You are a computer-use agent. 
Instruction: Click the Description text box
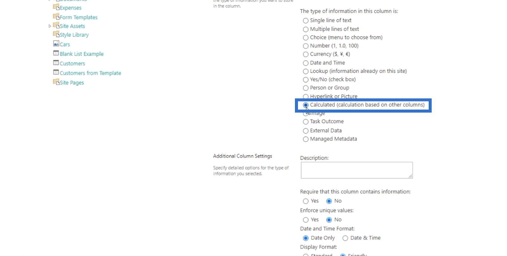pyautogui.click(x=357, y=170)
